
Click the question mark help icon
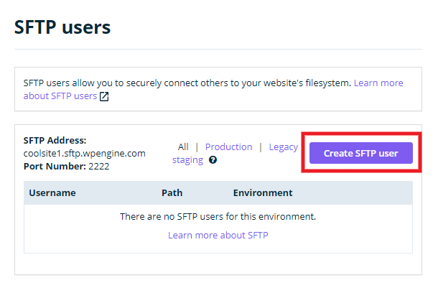(213, 160)
